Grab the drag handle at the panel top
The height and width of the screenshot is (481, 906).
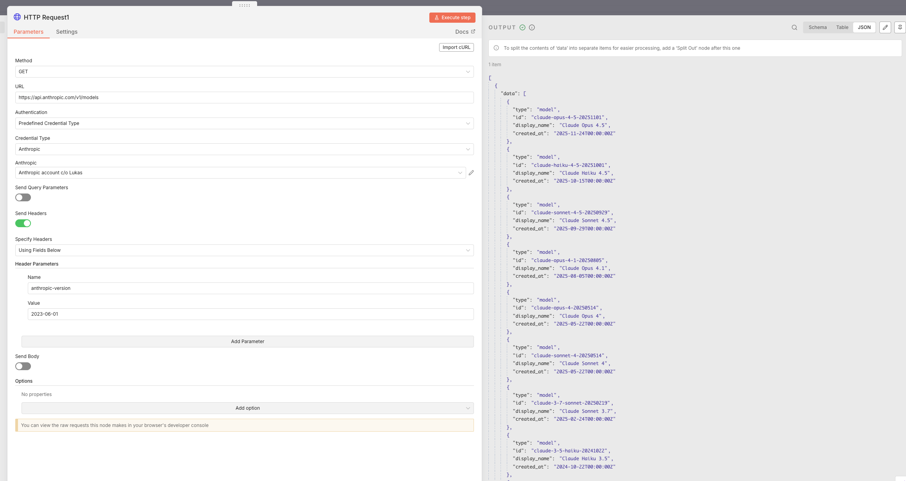(x=244, y=5)
